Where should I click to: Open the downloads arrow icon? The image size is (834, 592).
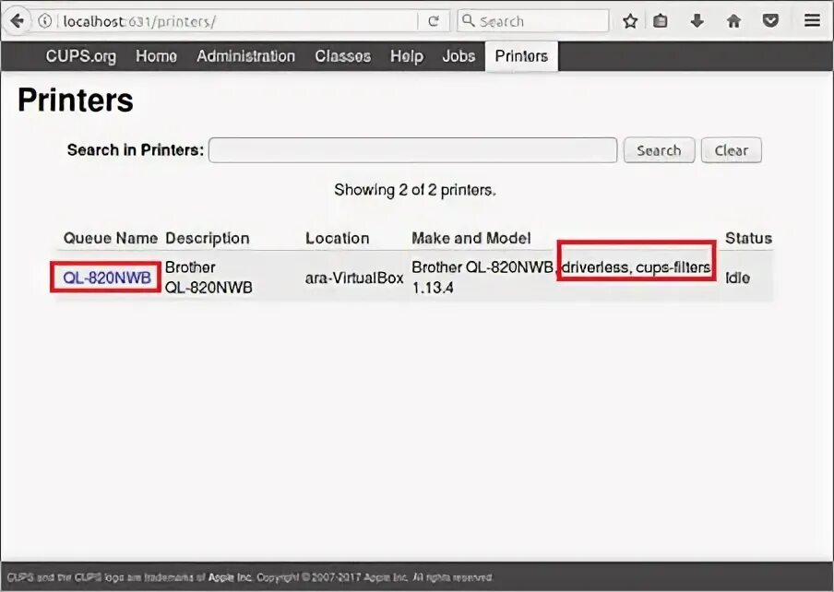pos(697,21)
